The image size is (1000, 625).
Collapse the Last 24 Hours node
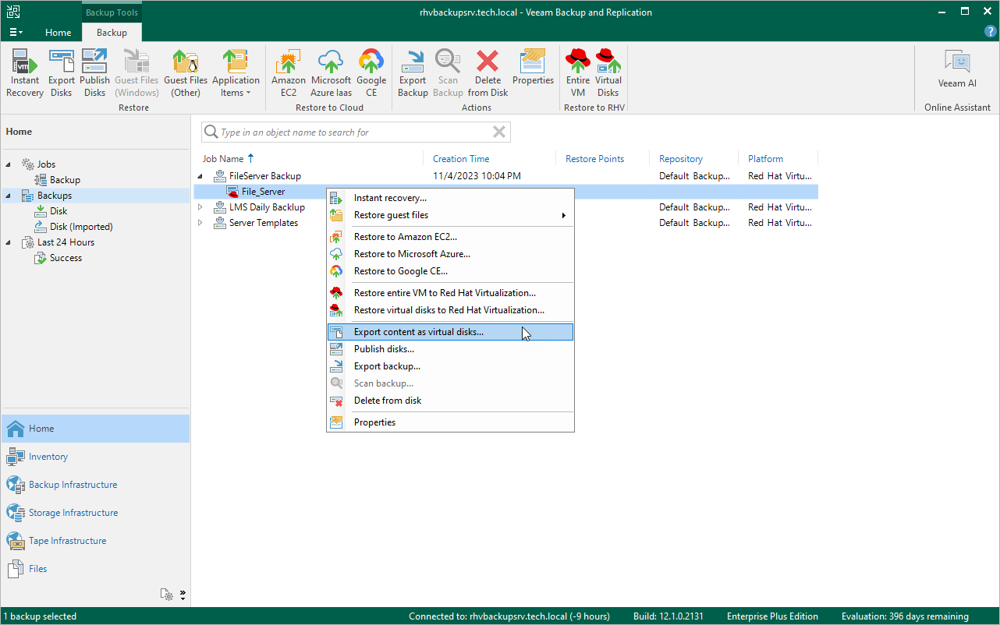9,242
